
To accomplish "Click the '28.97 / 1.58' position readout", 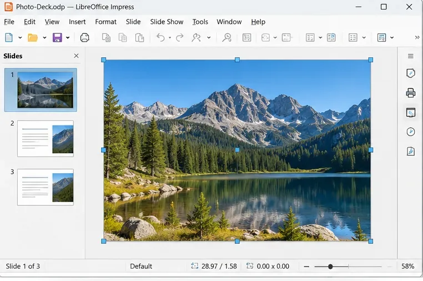I will [x=219, y=267].
